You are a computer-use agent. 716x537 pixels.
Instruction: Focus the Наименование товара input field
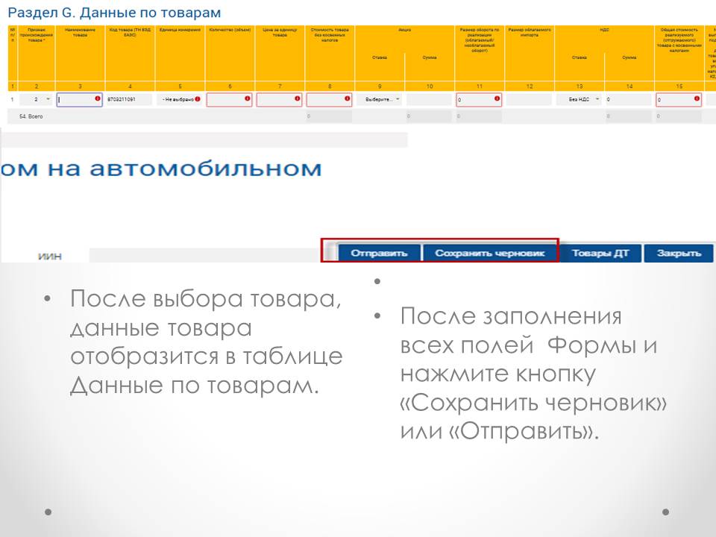(76, 99)
